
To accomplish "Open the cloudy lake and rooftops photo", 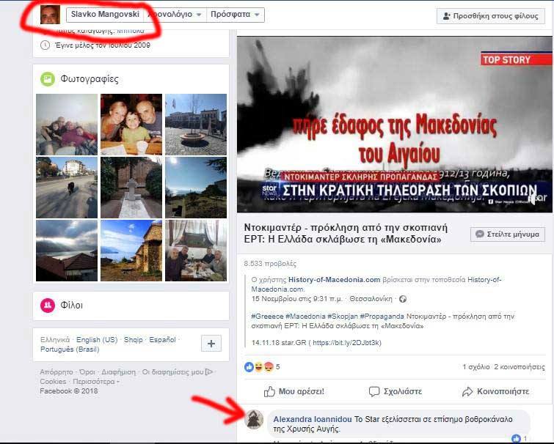I will [67, 251].
